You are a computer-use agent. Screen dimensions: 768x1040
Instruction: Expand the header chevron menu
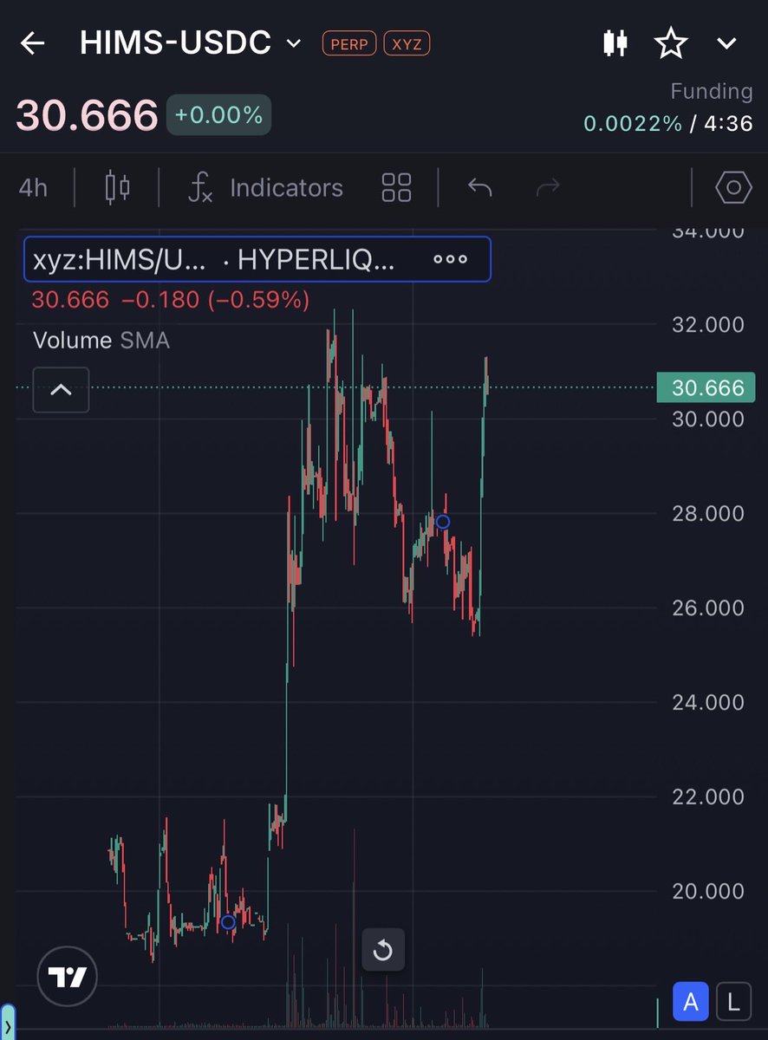726,43
